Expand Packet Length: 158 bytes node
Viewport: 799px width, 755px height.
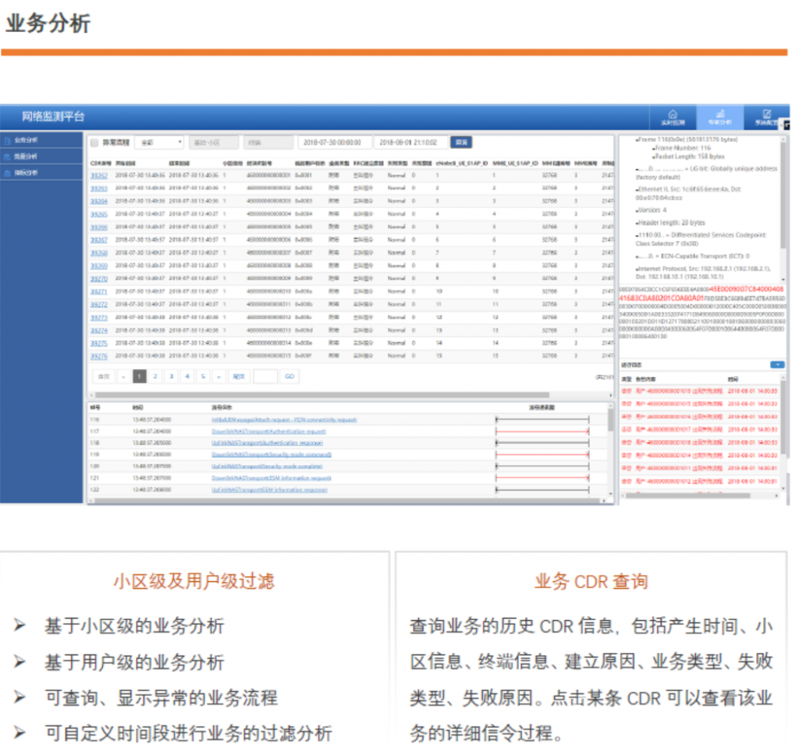[x=653, y=157]
